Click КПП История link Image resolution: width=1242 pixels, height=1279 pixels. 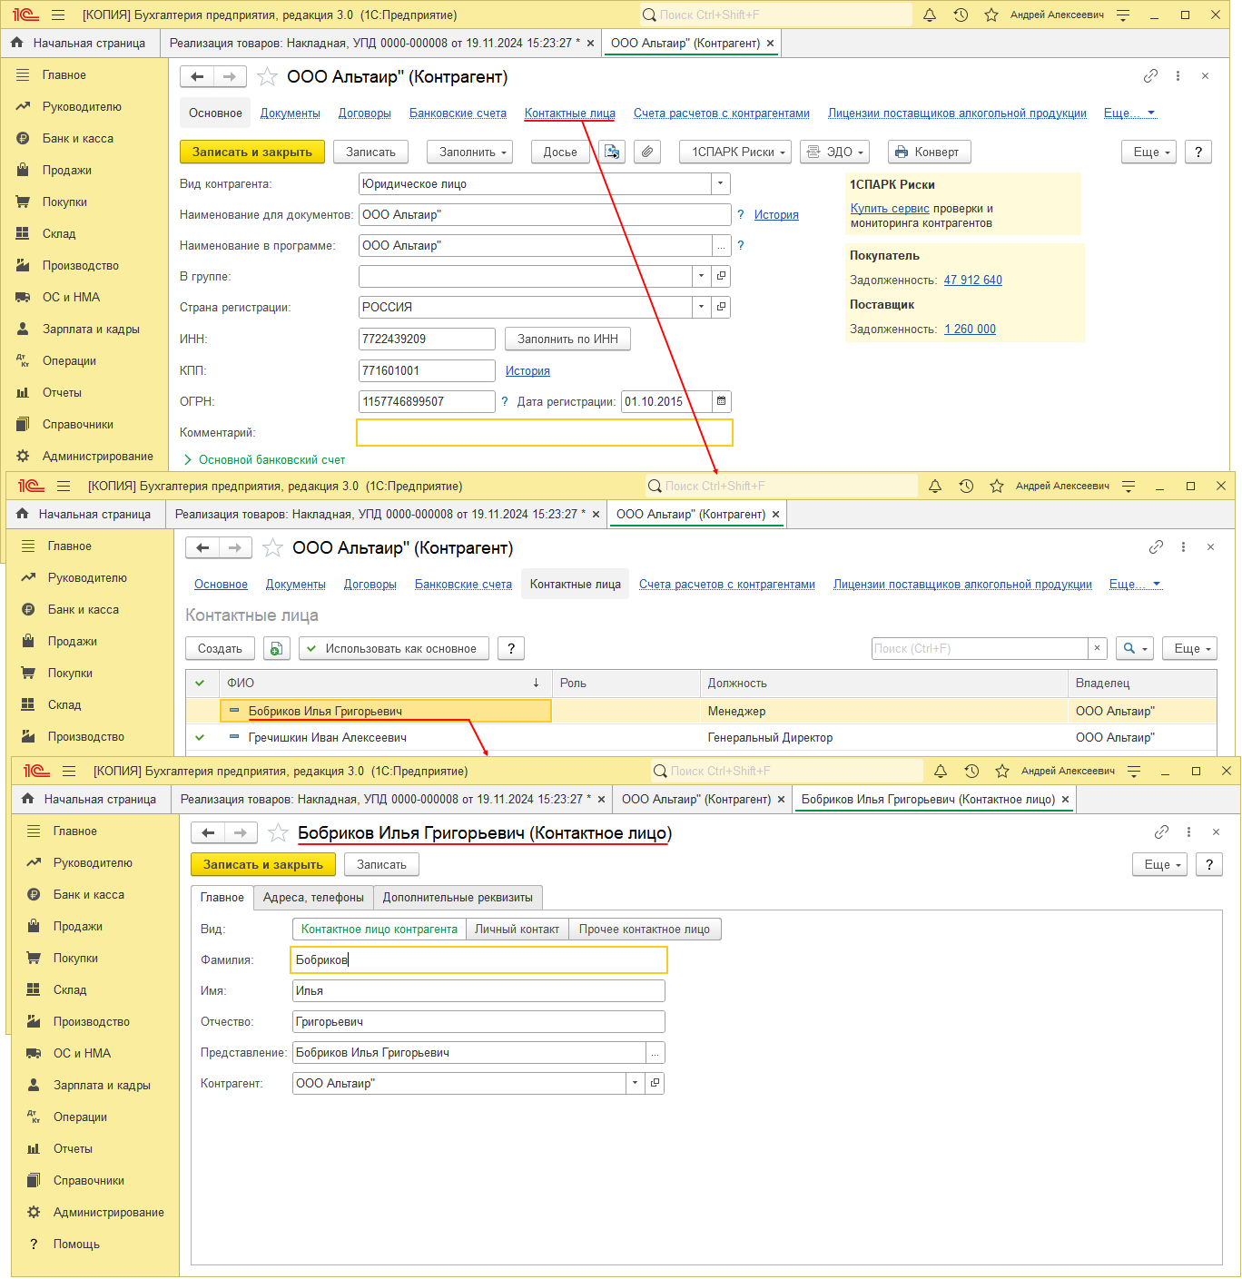tap(527, 371)
